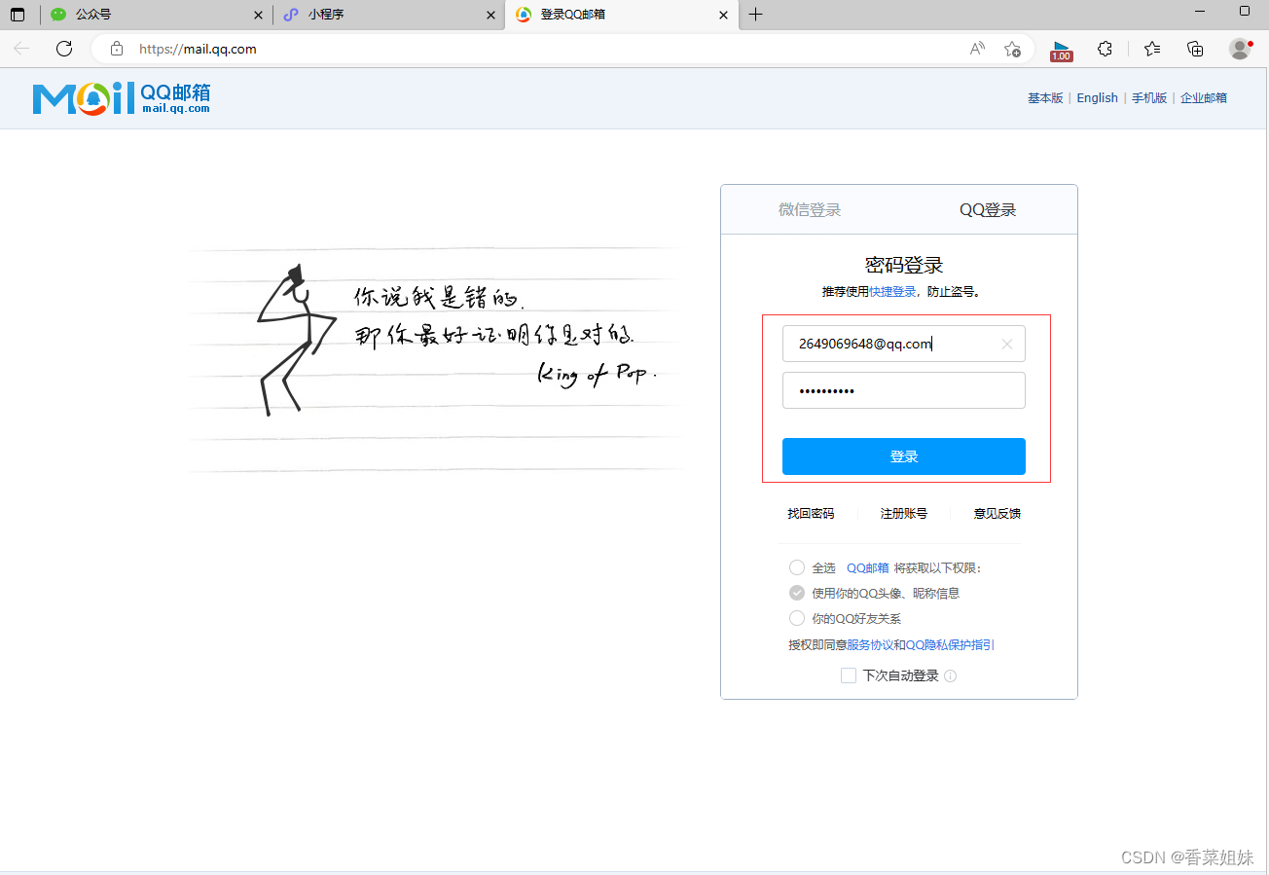Open the tab actions menu icon

coord(18,15)
